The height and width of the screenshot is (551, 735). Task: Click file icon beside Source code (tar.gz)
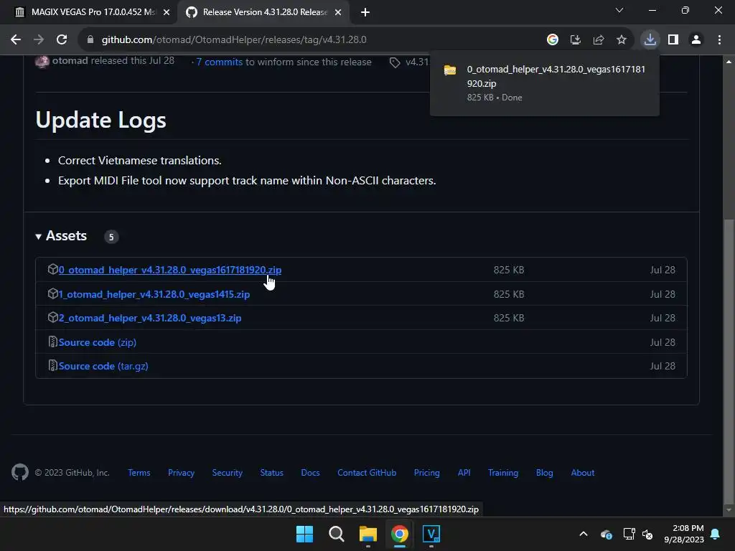[52, 365]
